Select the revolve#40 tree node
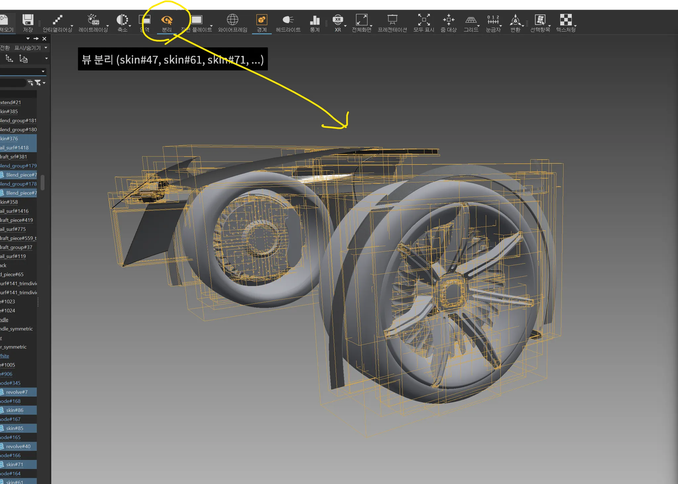The image size is (678, 484). click(x=18, y=447)
